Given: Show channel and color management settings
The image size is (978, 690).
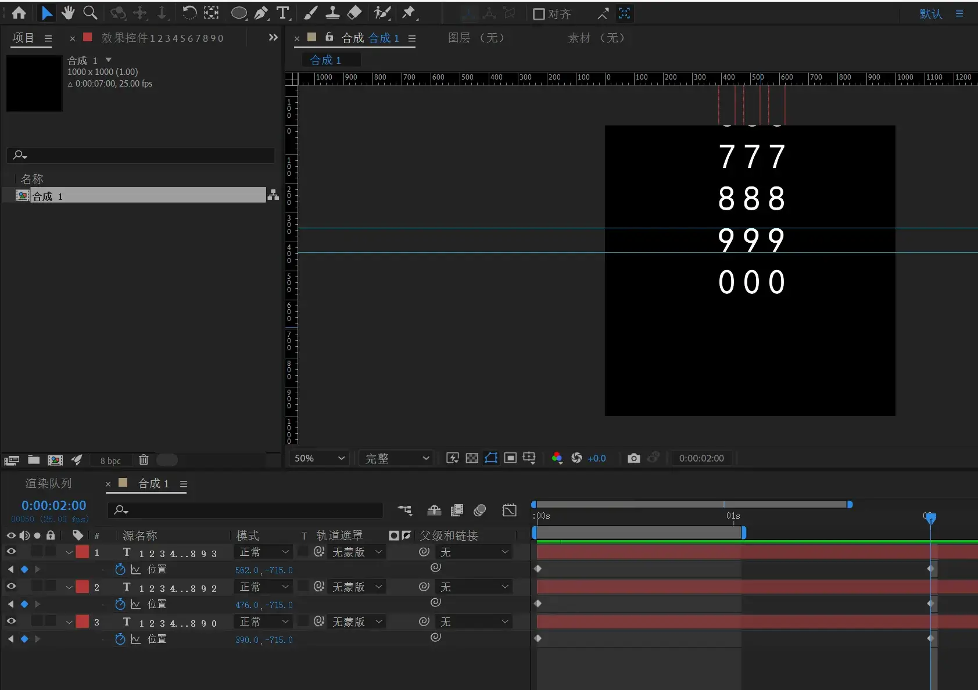Looking at the screenshot, I should 557,458.
